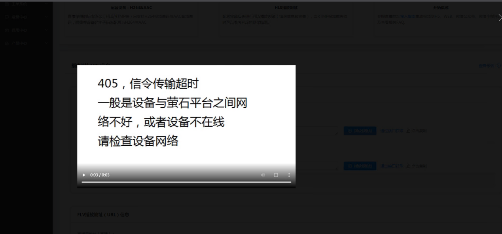Click the info icon beside 查看示例
The image size is (502, 234).
pyautogui.click(x=498, y=66)
